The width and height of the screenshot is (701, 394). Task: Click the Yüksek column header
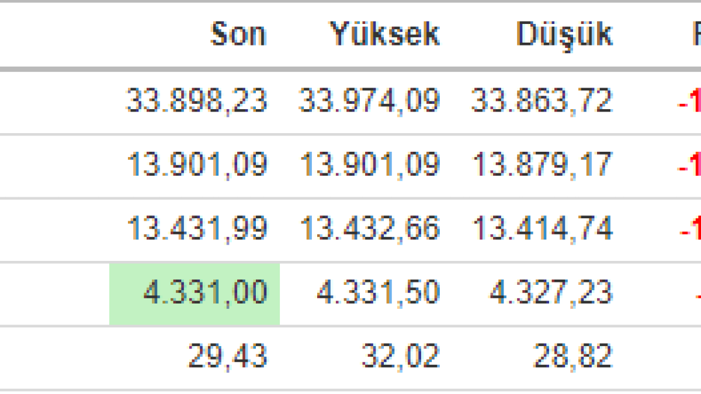point(385,34)
